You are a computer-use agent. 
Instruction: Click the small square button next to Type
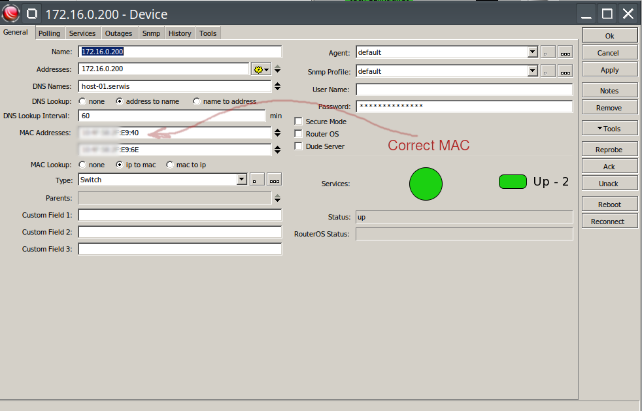(x=257, y=179)
